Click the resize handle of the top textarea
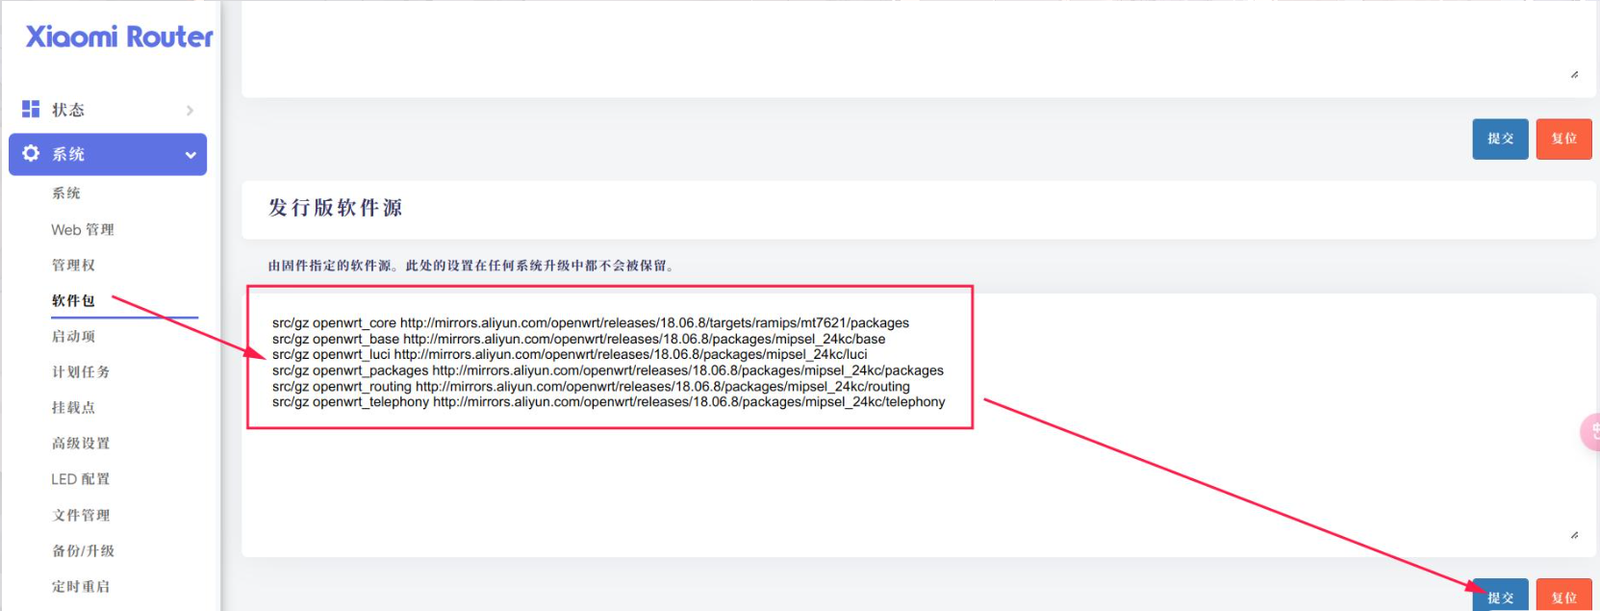The width and height of the screenshot is (1600, 611). click(1574, 74)
